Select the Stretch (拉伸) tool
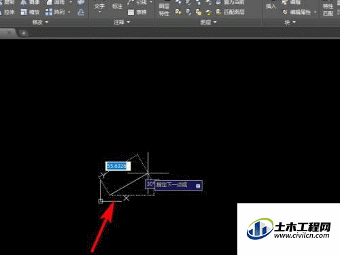The width and height of the screenshot is (340, 255). pos(7,12)
